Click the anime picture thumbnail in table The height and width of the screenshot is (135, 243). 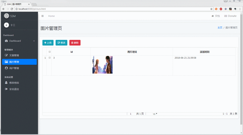102,65
